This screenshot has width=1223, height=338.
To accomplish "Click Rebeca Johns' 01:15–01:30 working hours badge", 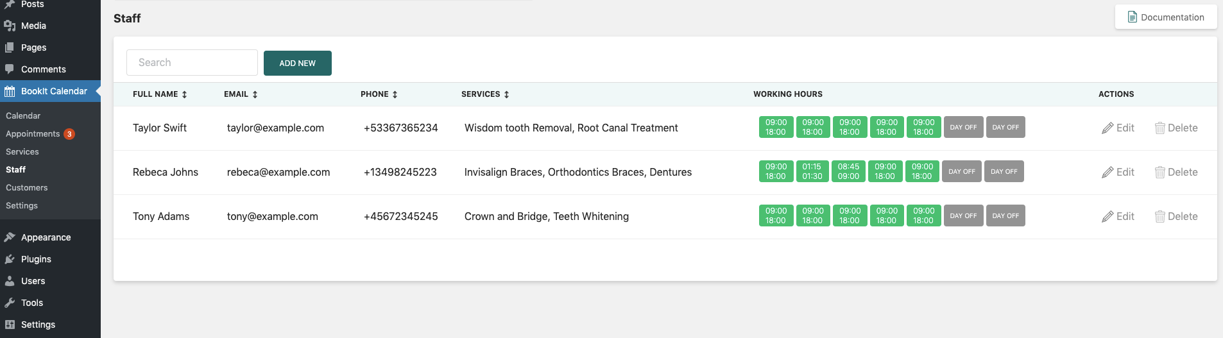I will pyautogui.click(x=812, y=171).
